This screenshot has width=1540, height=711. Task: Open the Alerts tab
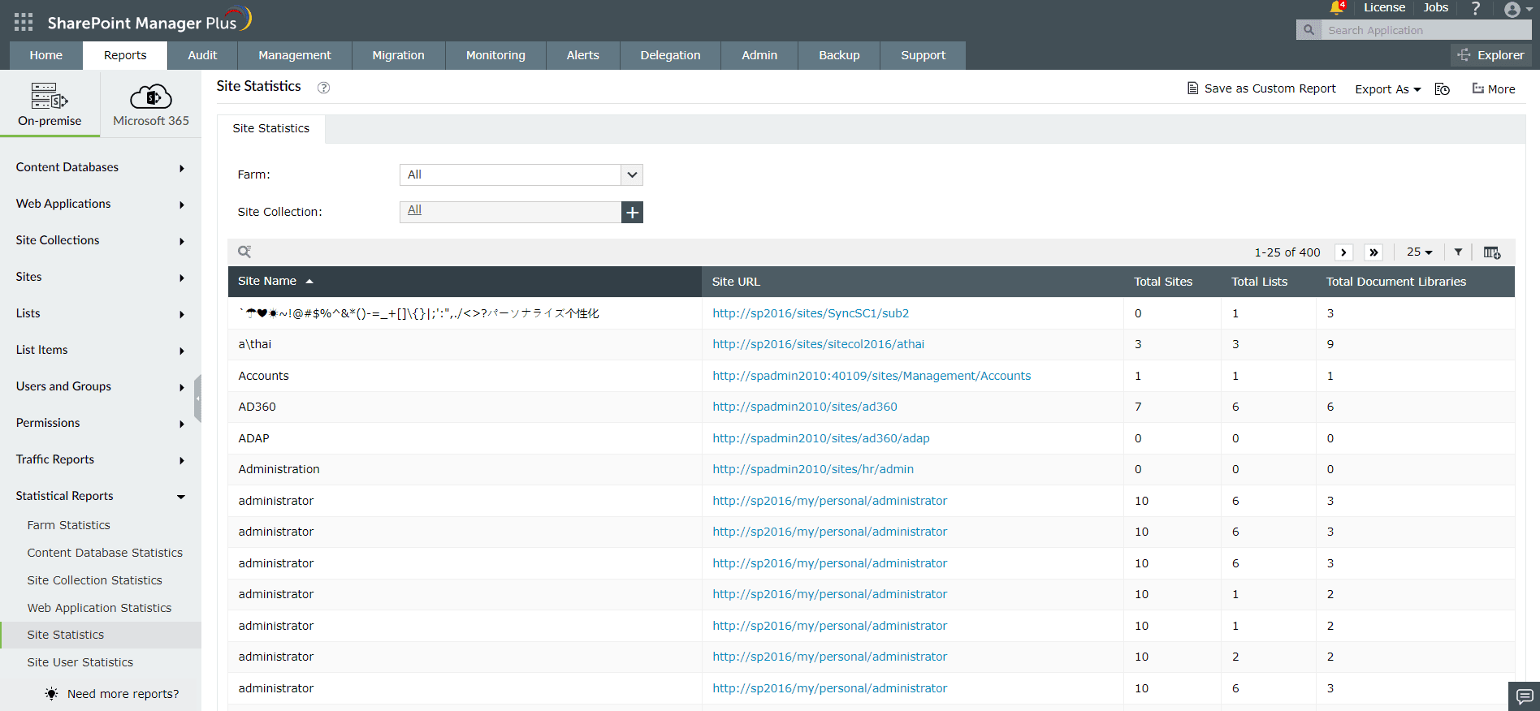pos(583,55)
